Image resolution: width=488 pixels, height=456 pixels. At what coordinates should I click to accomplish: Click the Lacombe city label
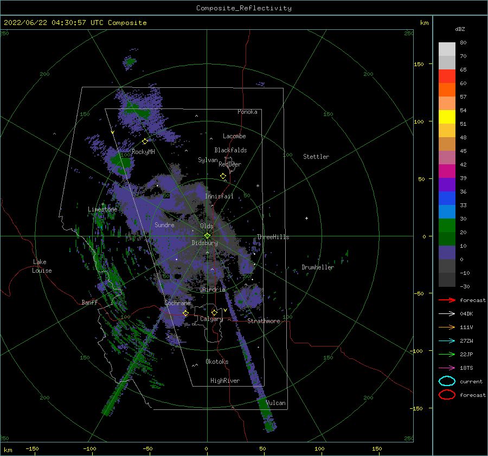pos(234,136)
